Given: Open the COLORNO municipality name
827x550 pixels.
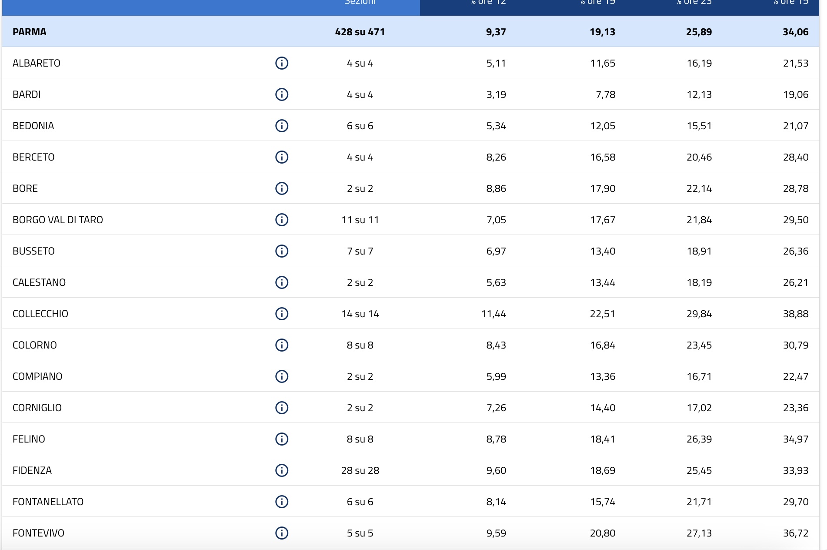Looking at the screenshot, I should tap(35, 345).
